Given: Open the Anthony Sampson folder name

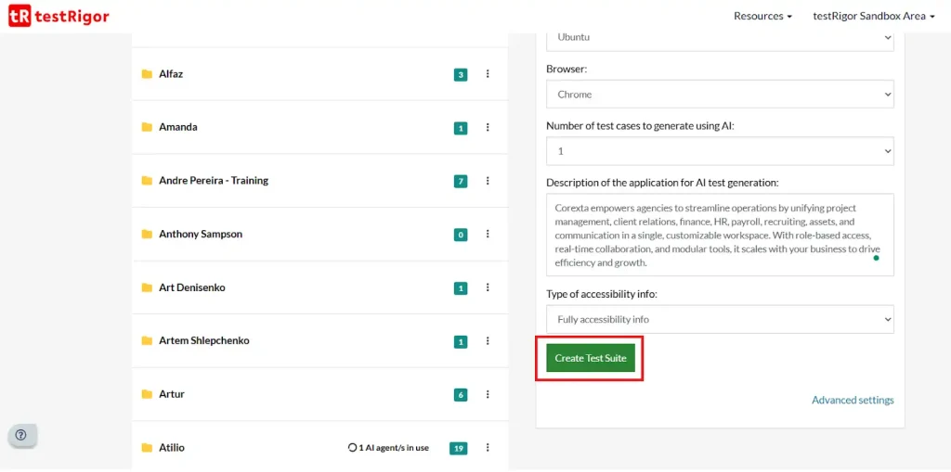Looking at the screenshot, I should point(201,234).
